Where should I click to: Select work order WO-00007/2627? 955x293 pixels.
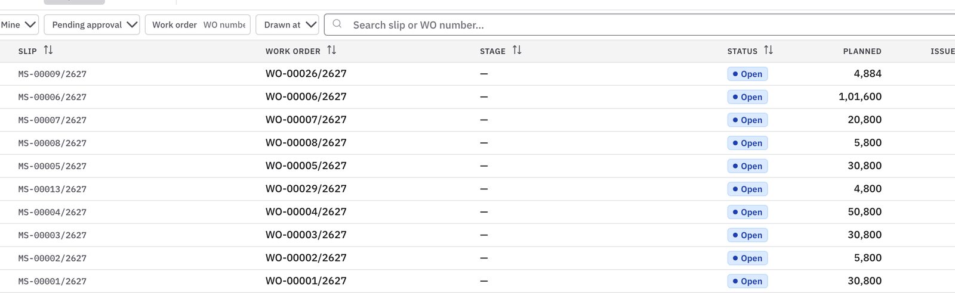[306, 120]
